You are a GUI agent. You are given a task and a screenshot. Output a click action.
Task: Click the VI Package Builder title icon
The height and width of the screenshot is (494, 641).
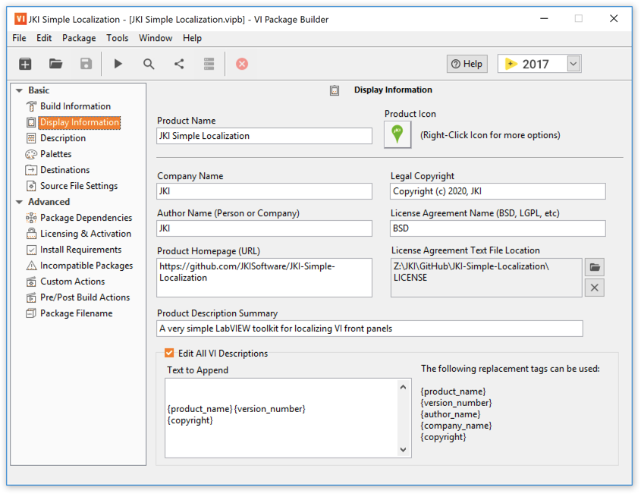click(x=20, y=19)
